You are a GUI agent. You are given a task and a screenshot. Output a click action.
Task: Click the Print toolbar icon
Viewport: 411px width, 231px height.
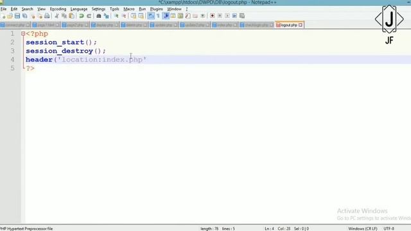47,16
